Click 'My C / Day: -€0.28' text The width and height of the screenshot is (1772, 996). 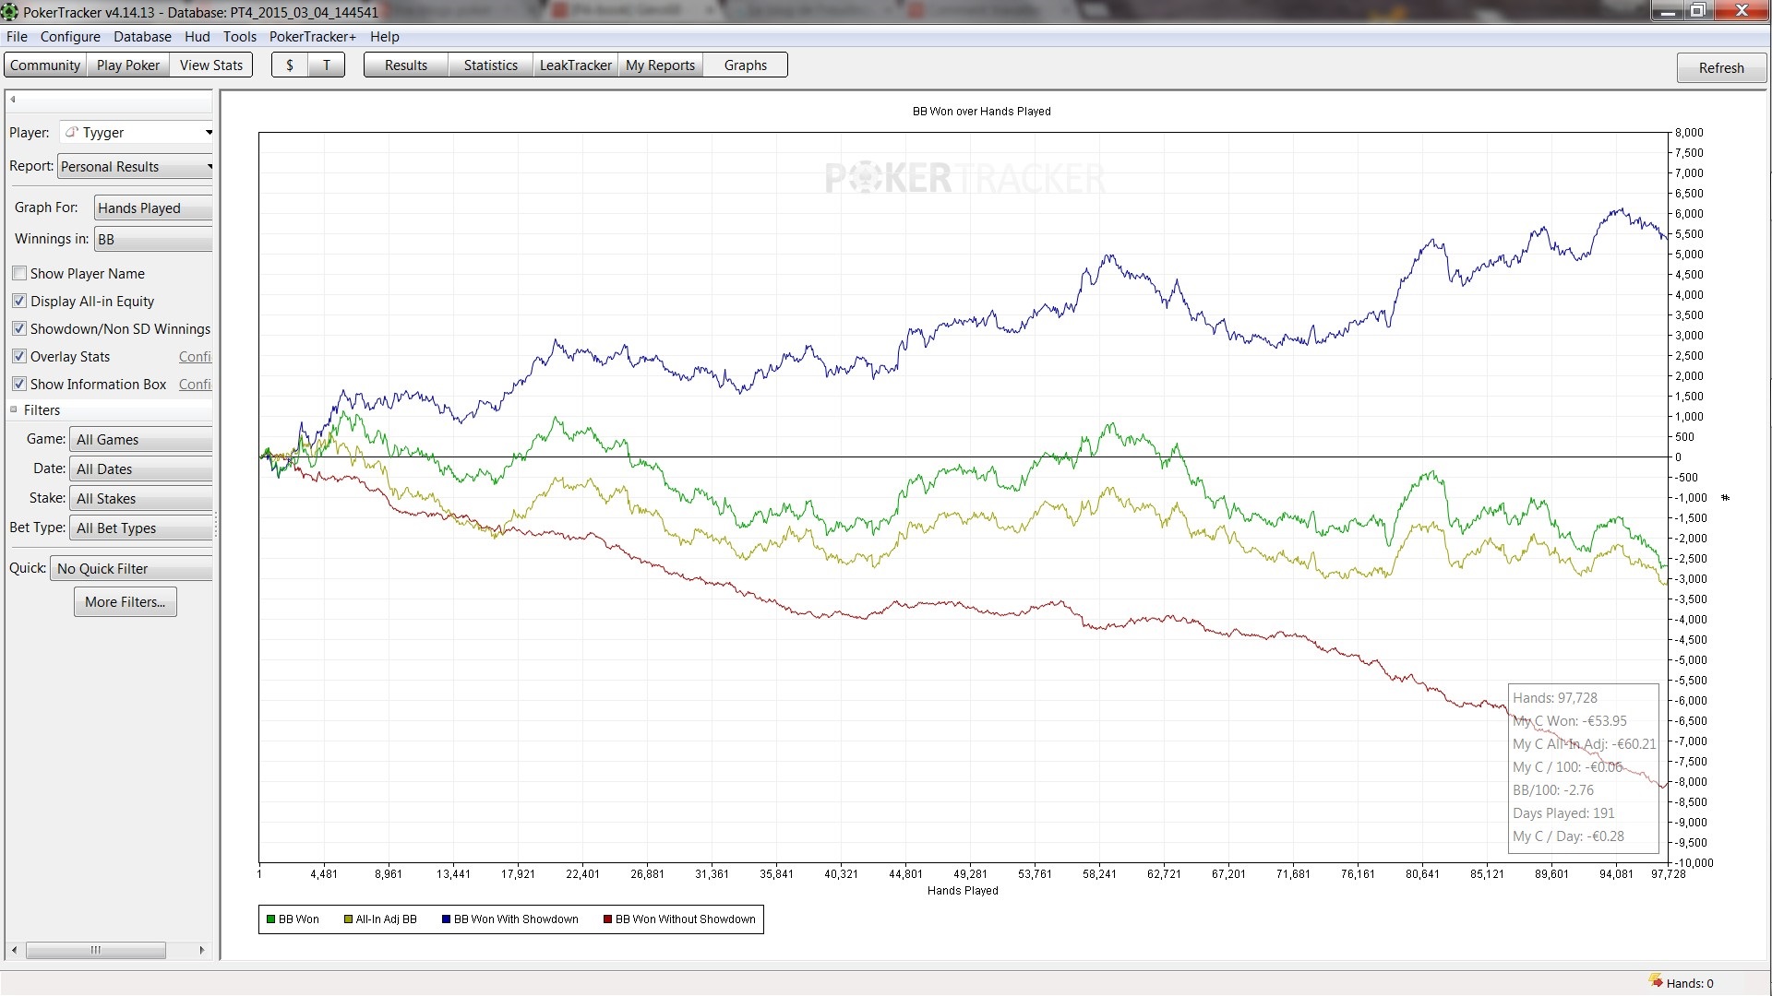tap(1568, 836)
